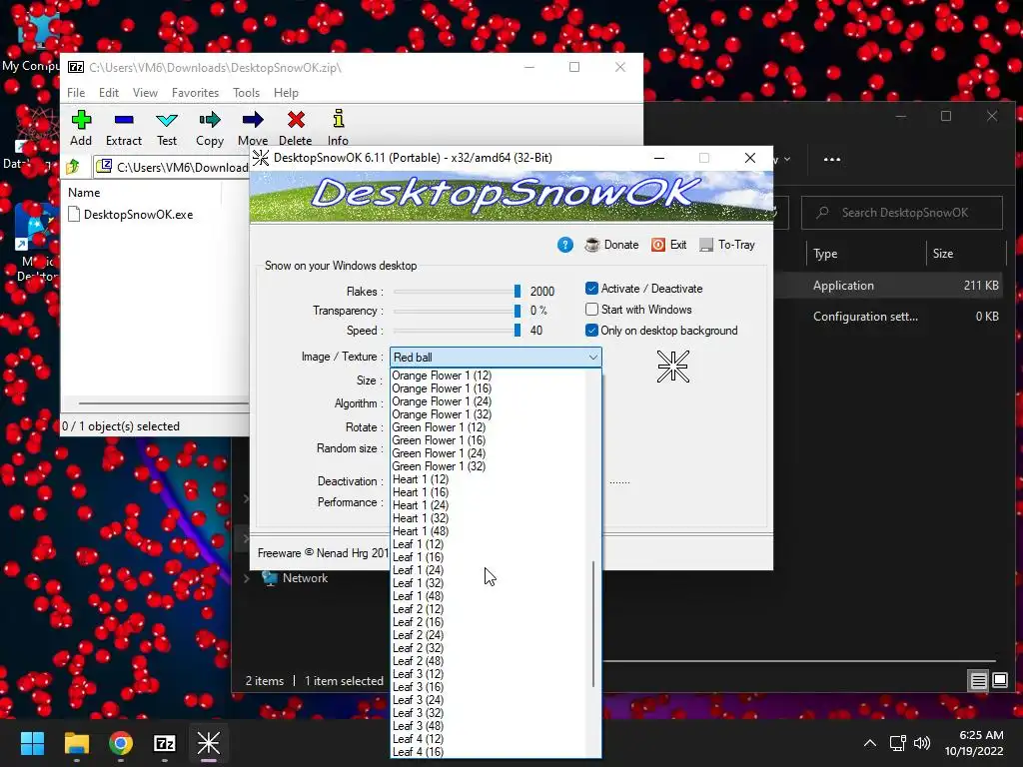Click the Extract icon in 7-Zip
Image resolution: width=1023 pixels, height=767 pixels.
(123, 127)
